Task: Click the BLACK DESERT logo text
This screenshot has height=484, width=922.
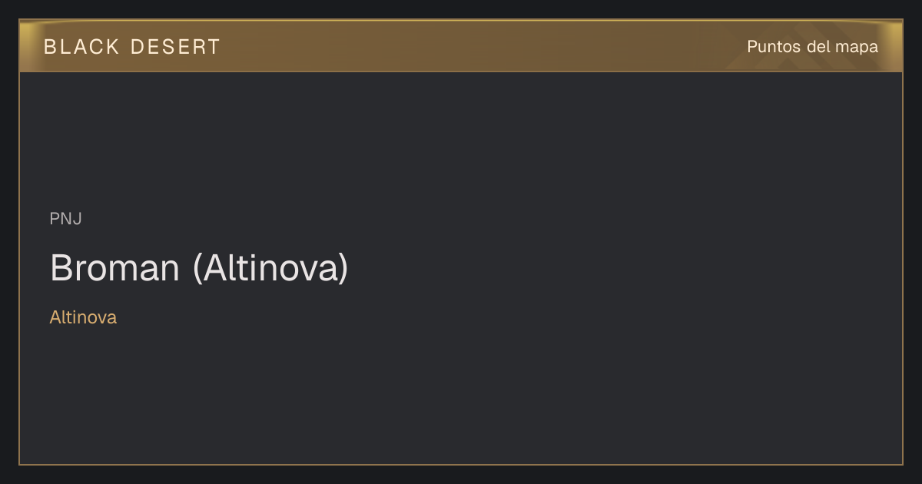Action: point(132,47)
